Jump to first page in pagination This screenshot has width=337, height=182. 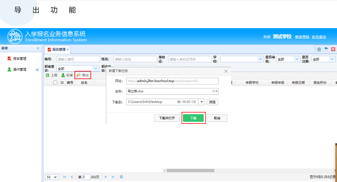65,177
